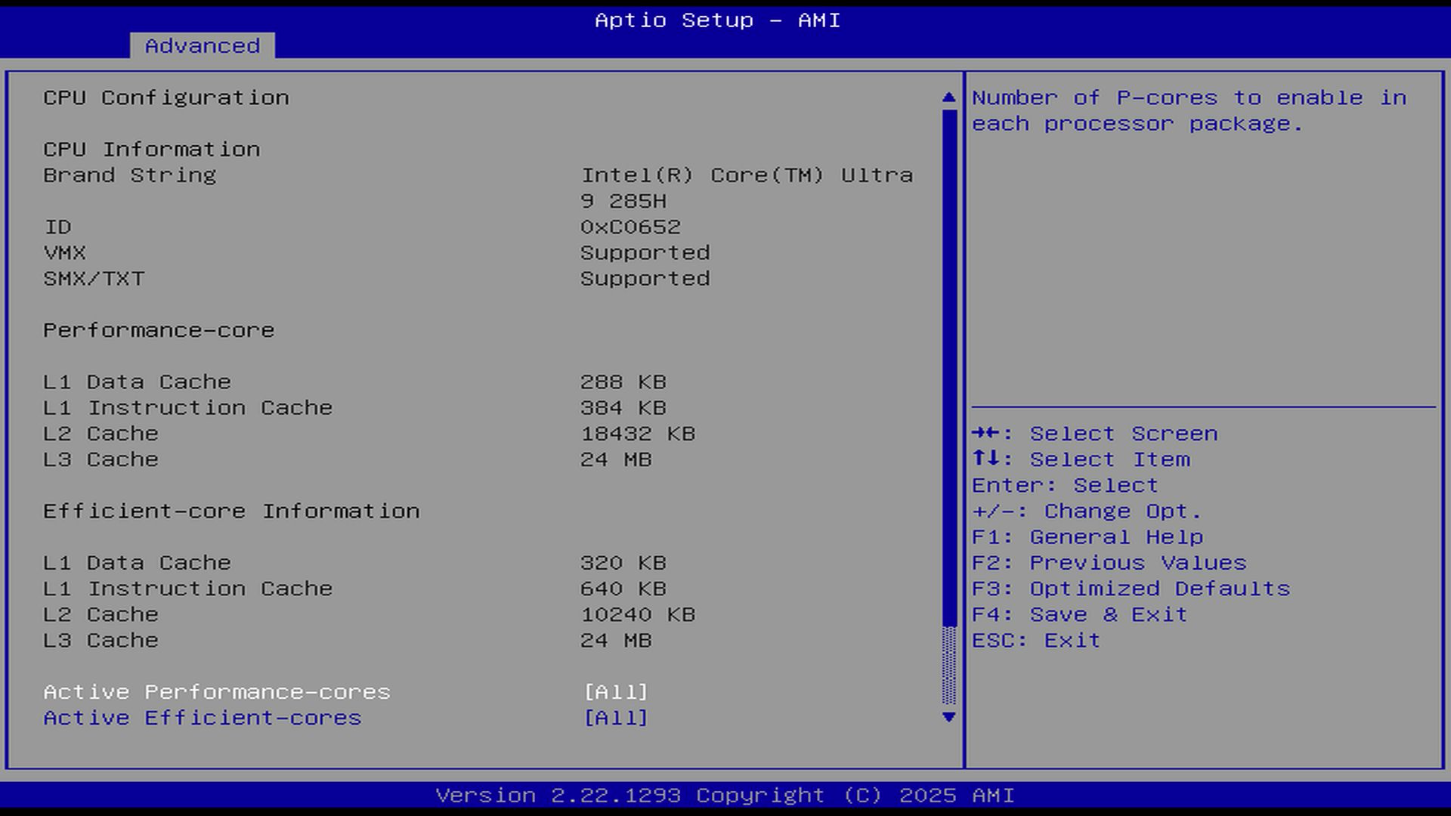The width and height of the screenshot is (1451, 816).
Task: Open the Active Efficient-cores [All] dropdown
Action: tap(615, 718)
